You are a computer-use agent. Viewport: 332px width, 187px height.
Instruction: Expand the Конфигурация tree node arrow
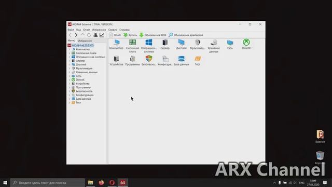coord(70,95)
